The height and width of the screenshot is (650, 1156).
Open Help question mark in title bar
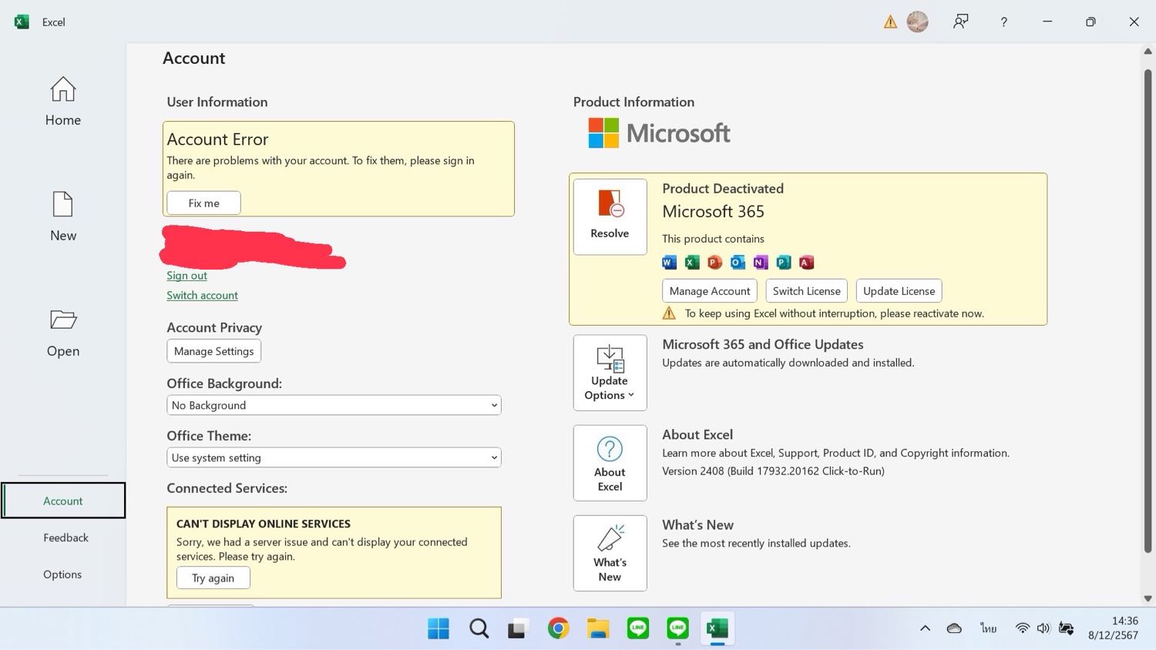(1003, 22)
